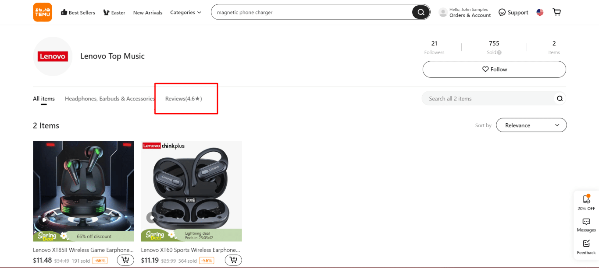Add Lenovo XT60 earphones to cart
The image size is (599, 268).
click(x=233, y=260)
